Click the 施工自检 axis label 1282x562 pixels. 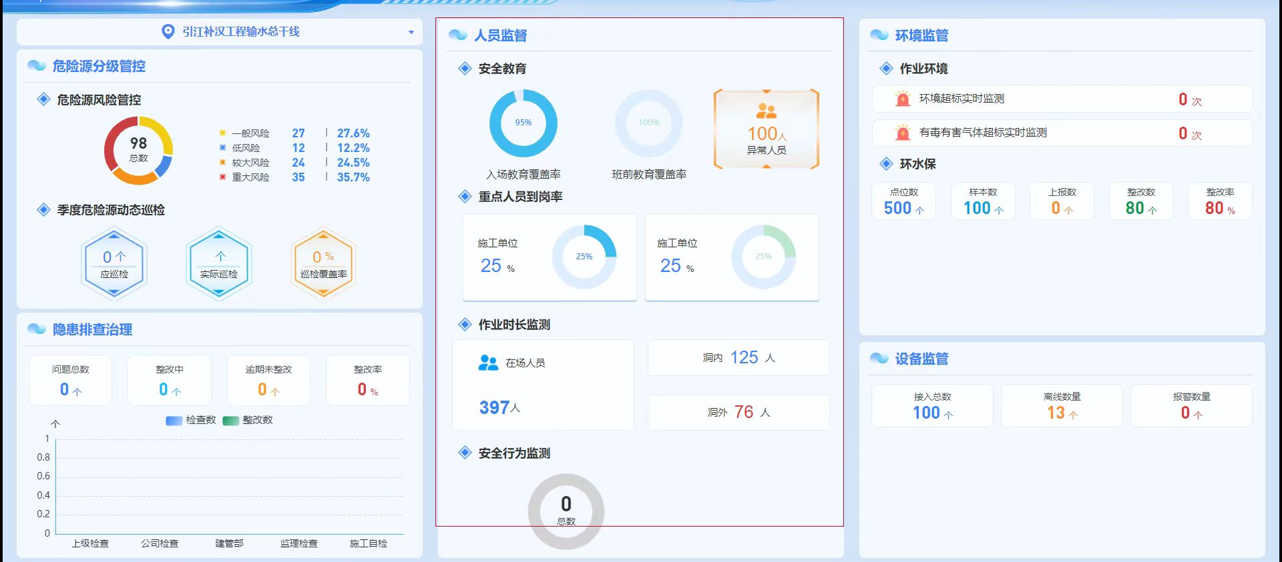(x=369, y=543)
